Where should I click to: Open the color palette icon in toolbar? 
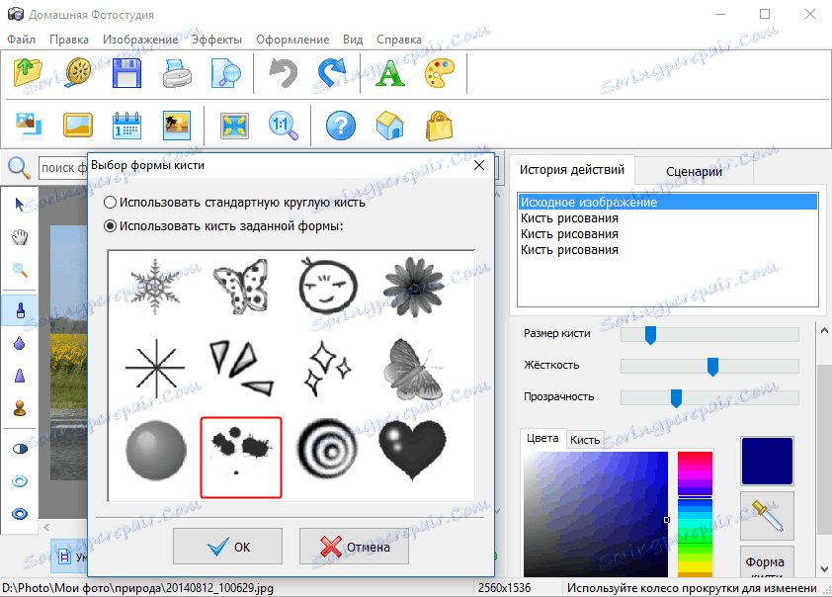click(440, 73)
